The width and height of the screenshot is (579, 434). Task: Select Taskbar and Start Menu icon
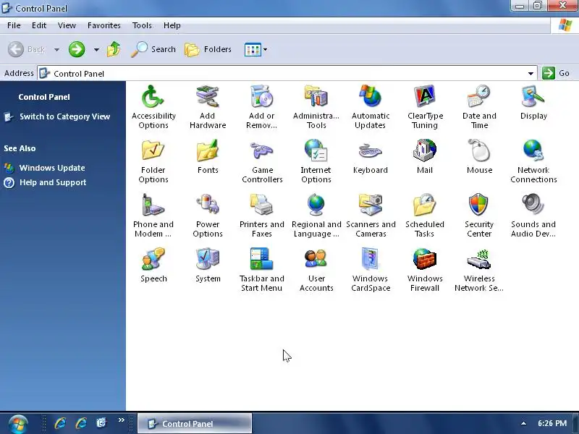261,259
